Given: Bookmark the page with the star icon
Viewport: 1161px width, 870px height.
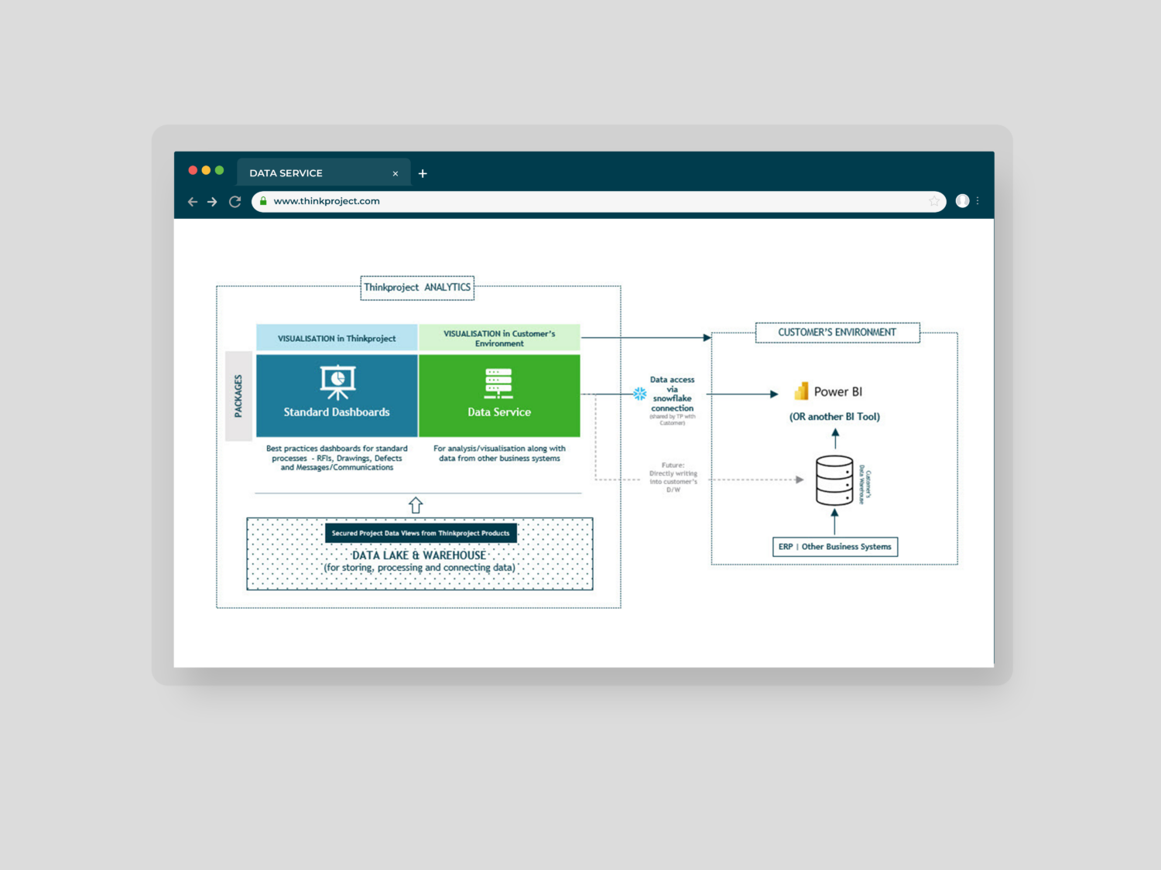Looking at the screenshot, I should 934,201.
